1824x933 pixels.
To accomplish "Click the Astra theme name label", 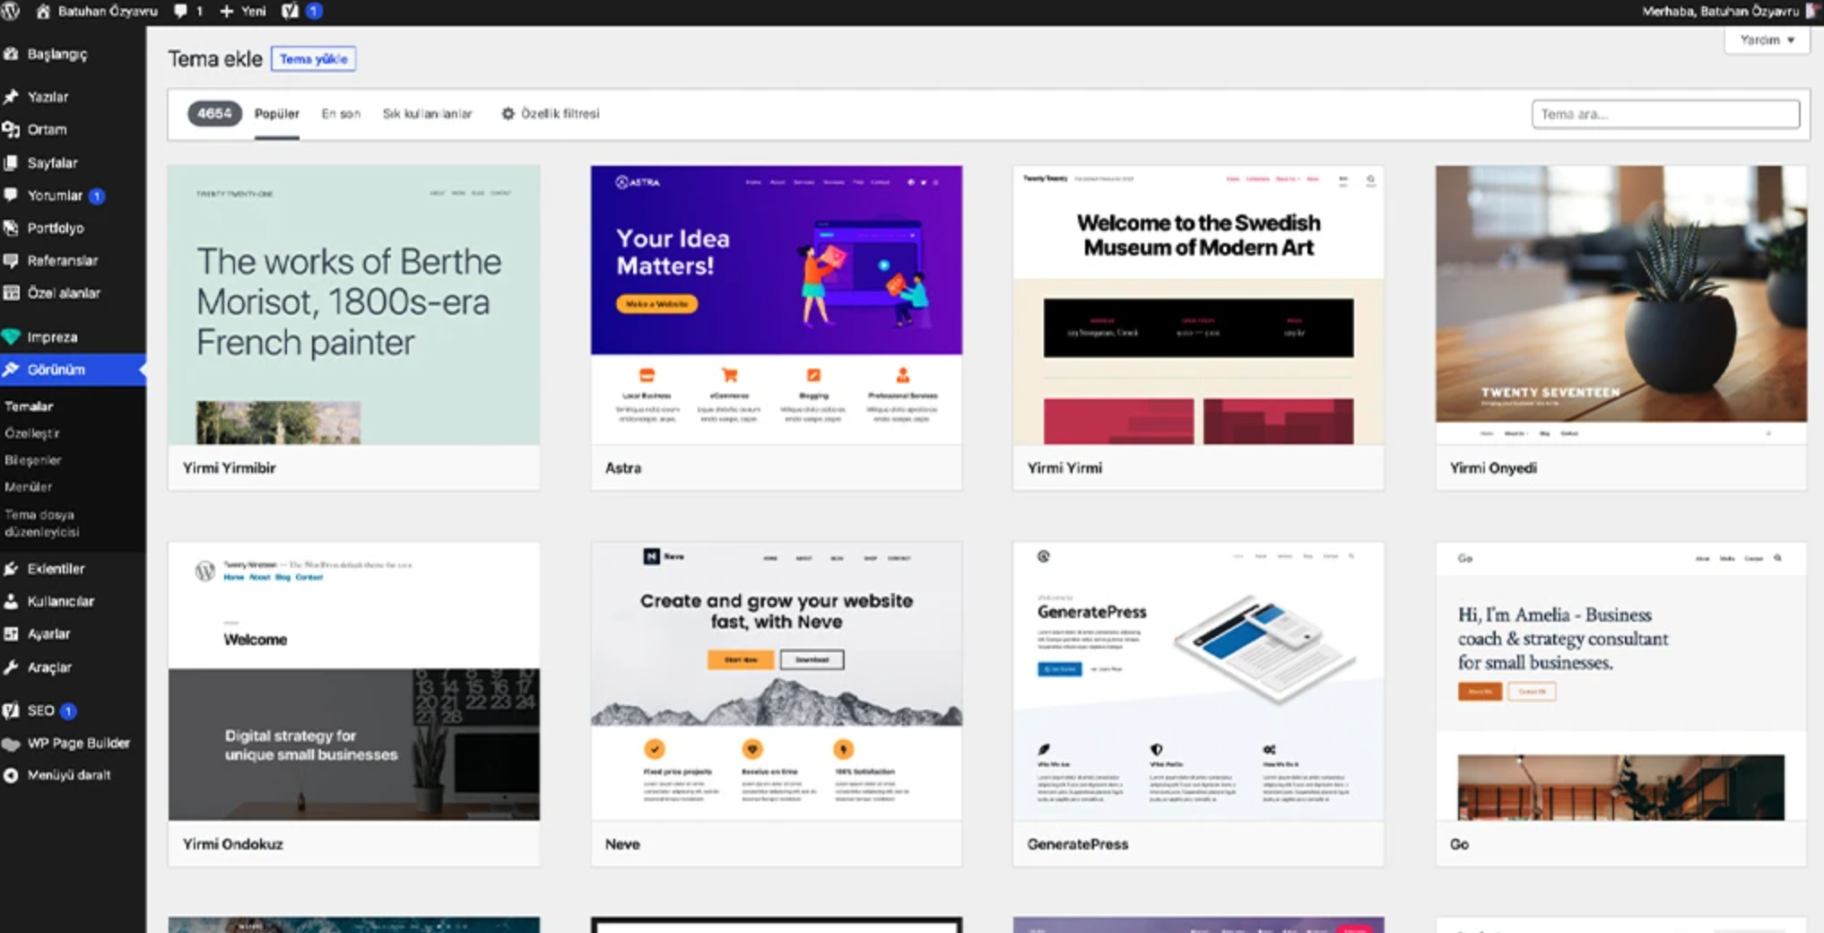I will tap(623, 468).
